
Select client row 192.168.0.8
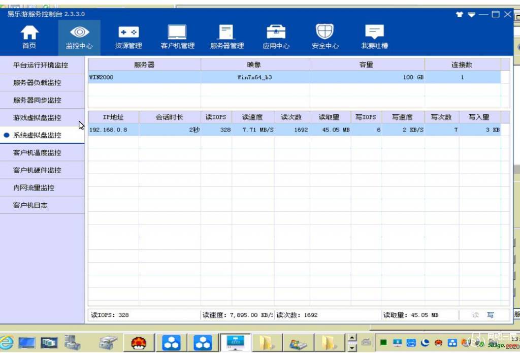pos(295,130)
